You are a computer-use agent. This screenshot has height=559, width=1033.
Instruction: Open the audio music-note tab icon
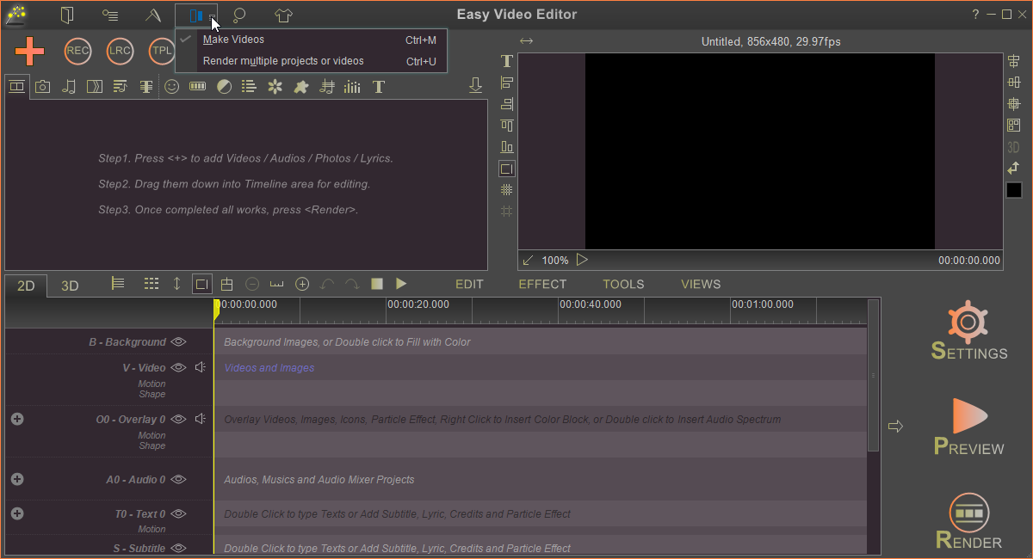coord(69,86)
